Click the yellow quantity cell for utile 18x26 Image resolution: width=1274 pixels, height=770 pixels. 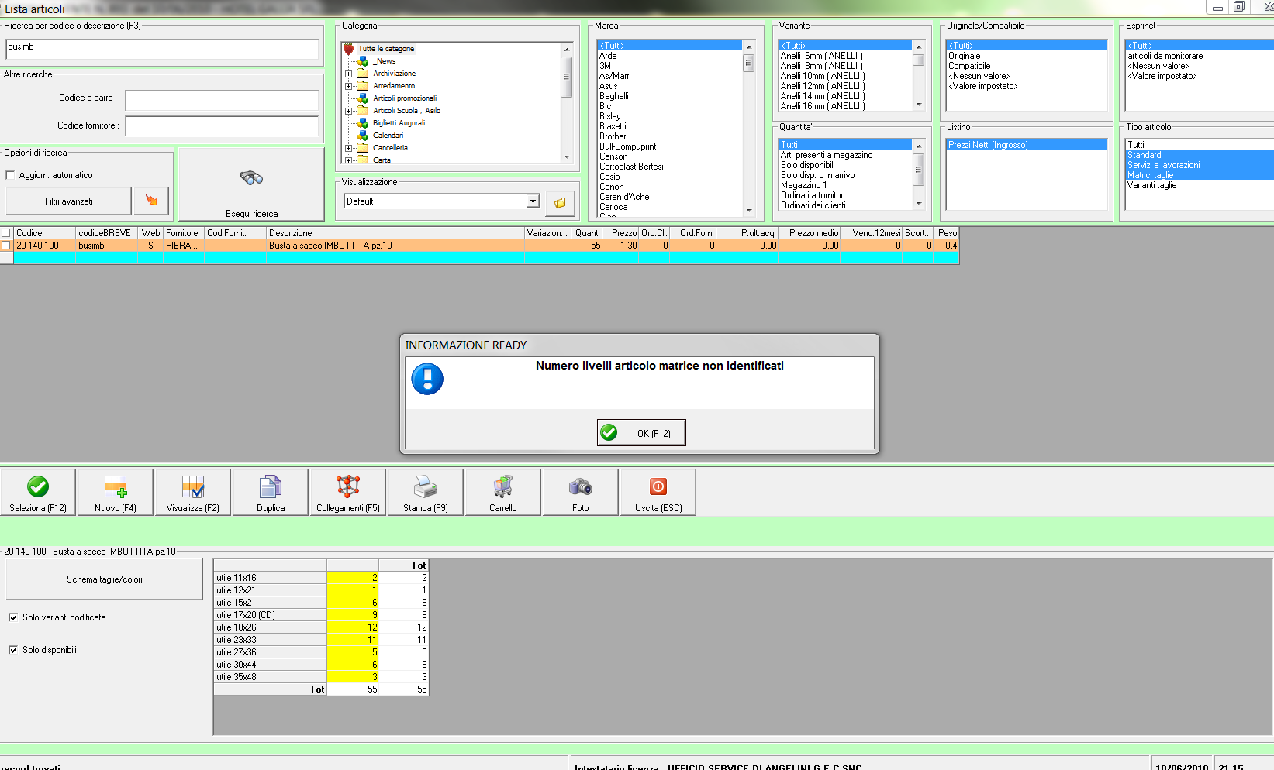(x=353, y=627)
